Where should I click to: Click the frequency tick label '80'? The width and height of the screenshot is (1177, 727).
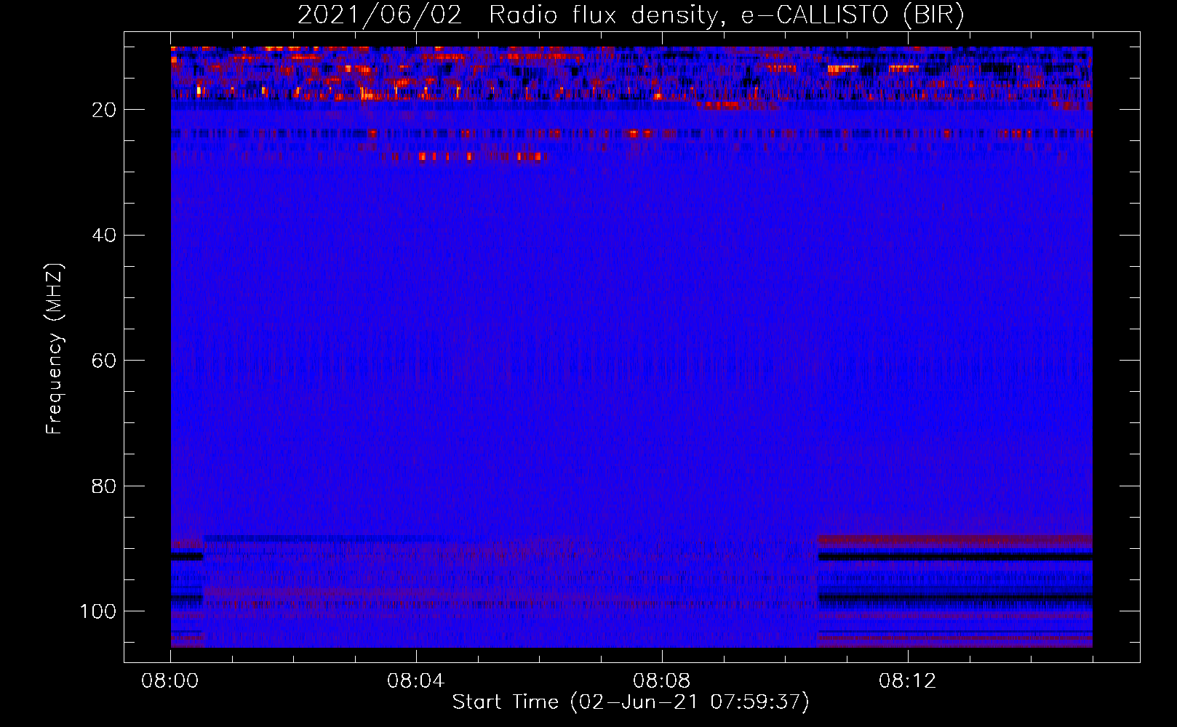point(104,486)
